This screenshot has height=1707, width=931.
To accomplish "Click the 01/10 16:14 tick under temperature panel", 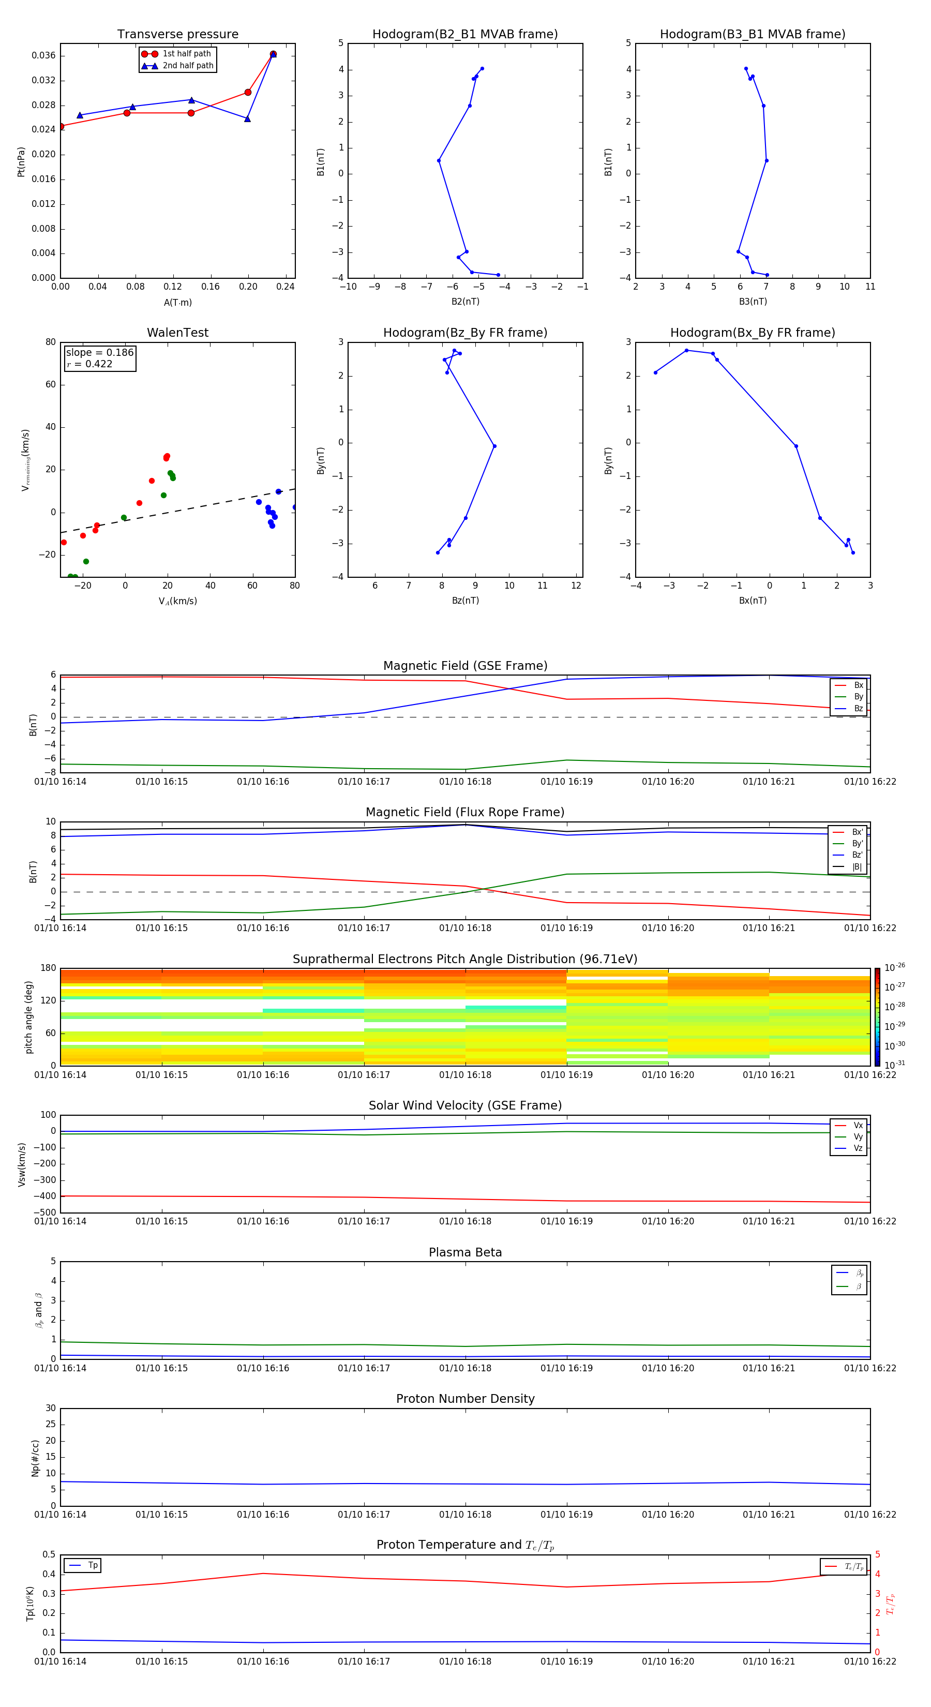I will [61, 1662].
